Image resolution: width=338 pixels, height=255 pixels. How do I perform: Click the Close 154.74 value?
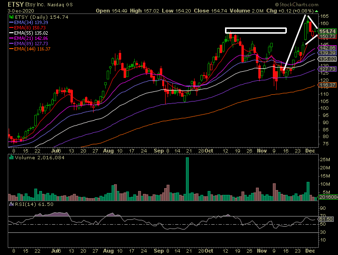(210, 11)
